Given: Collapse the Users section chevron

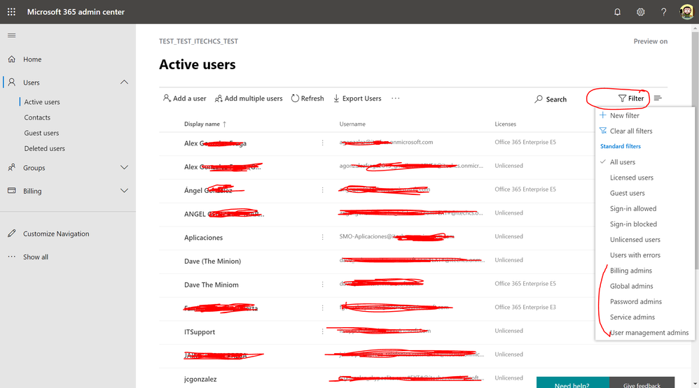Looking at the screenshot, I should click(x=125, y=82).
